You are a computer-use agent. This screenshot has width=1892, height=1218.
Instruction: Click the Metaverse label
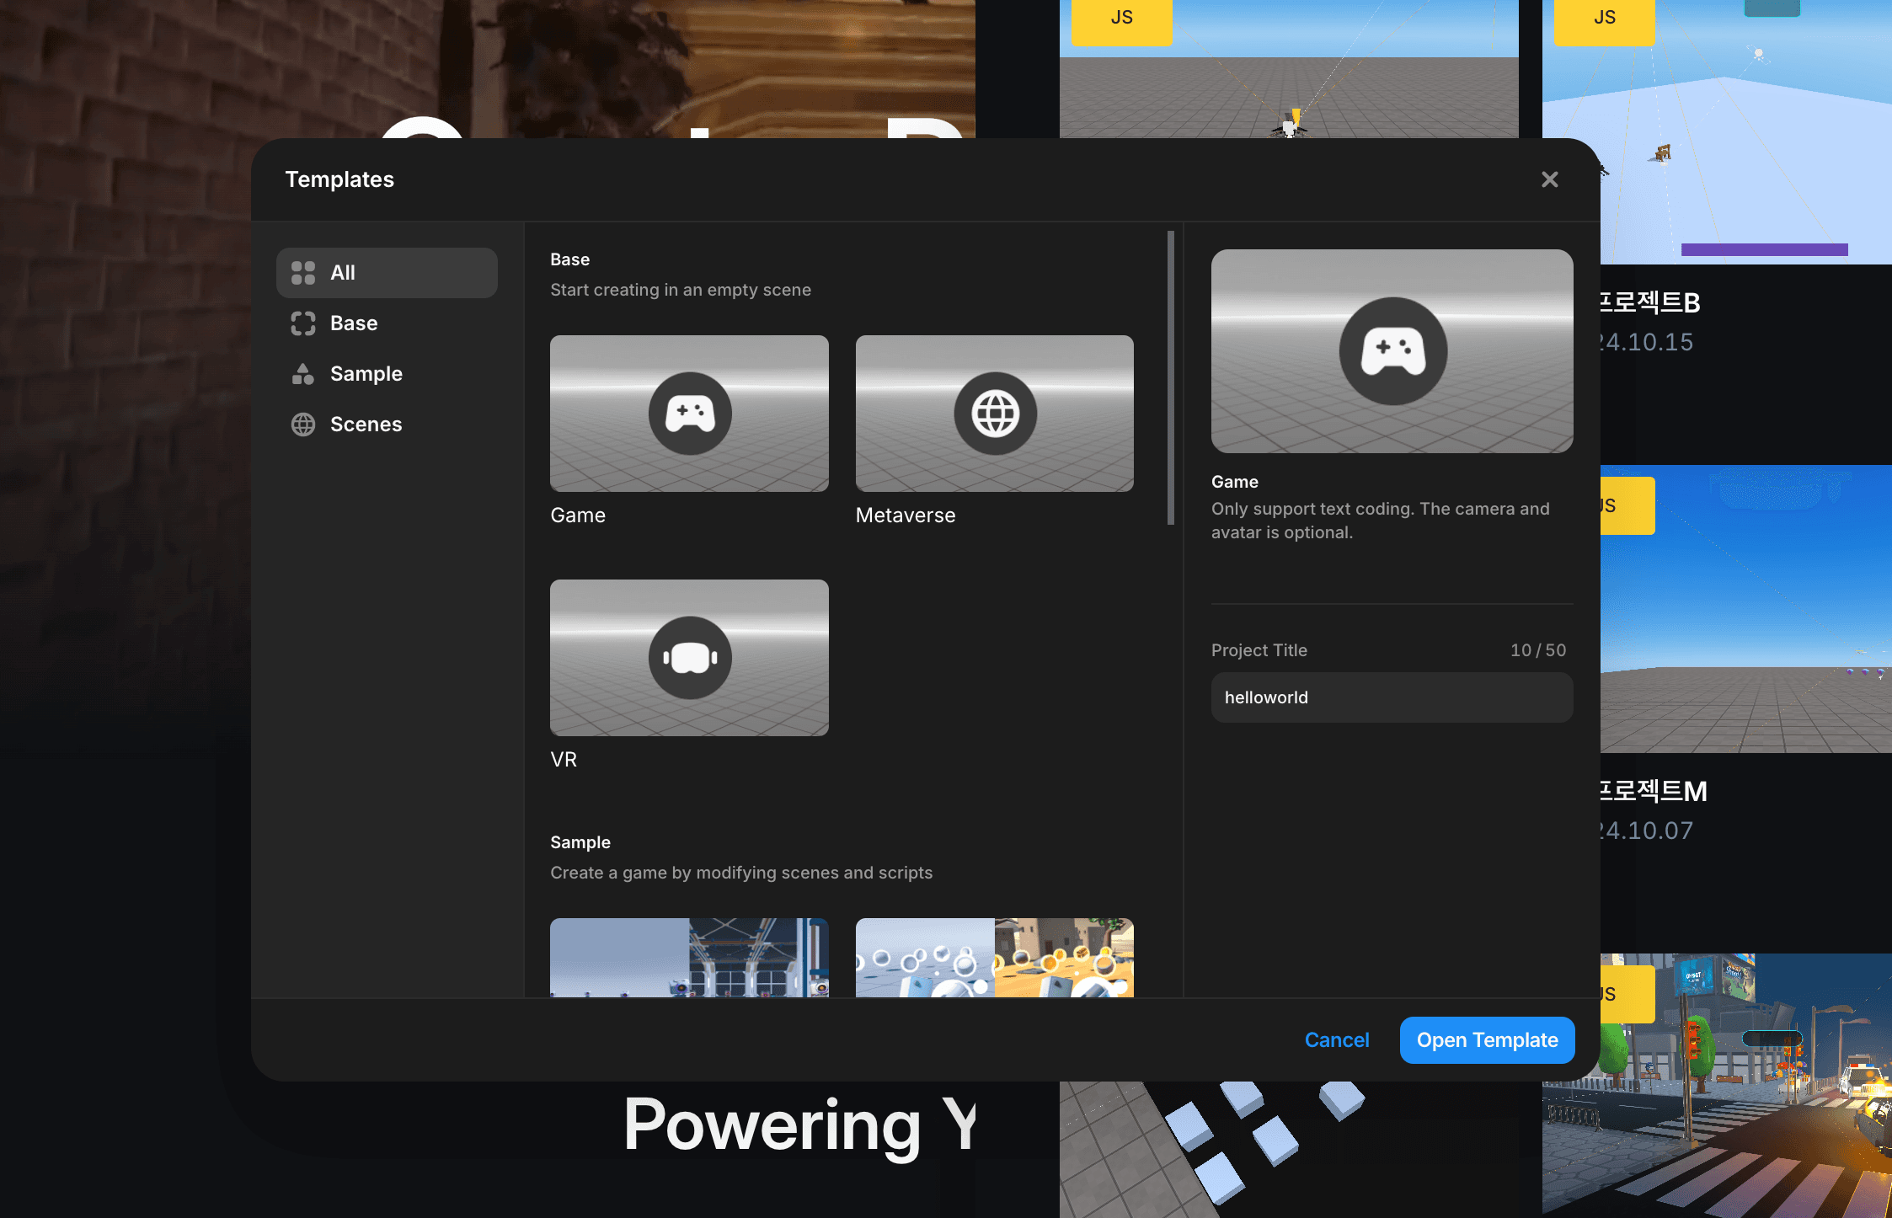(906, 516)
